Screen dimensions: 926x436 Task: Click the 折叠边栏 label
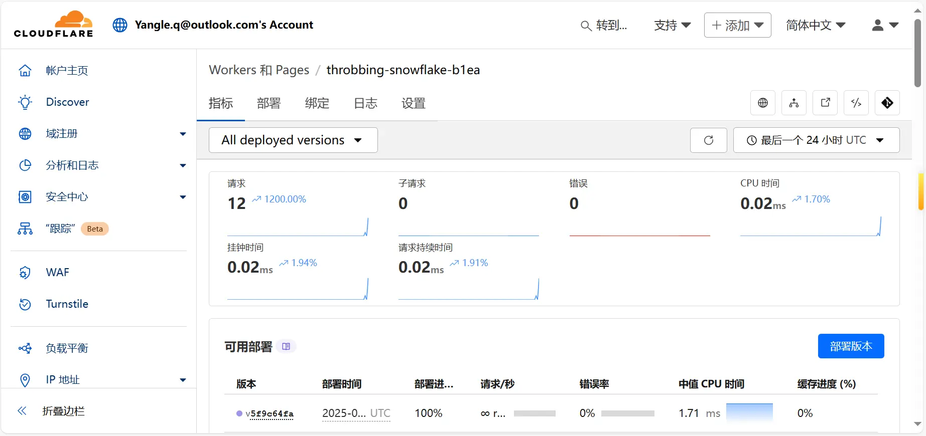pyautogui.click(x=64, y=411)
